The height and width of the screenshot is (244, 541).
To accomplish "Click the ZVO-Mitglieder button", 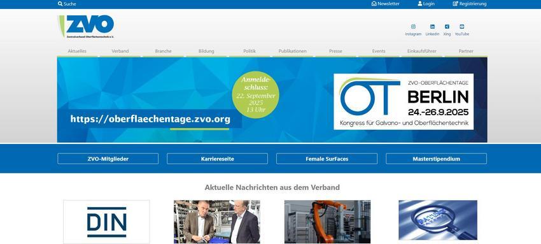I will click(108, 159).
